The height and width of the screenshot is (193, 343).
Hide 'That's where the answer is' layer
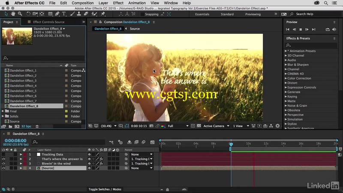point(3,159)
